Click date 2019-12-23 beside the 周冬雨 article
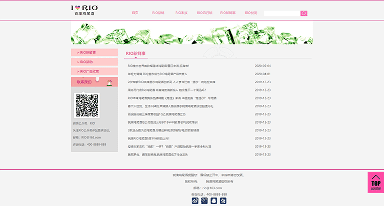Screen dimensions: 384x206 pos(263,90)
